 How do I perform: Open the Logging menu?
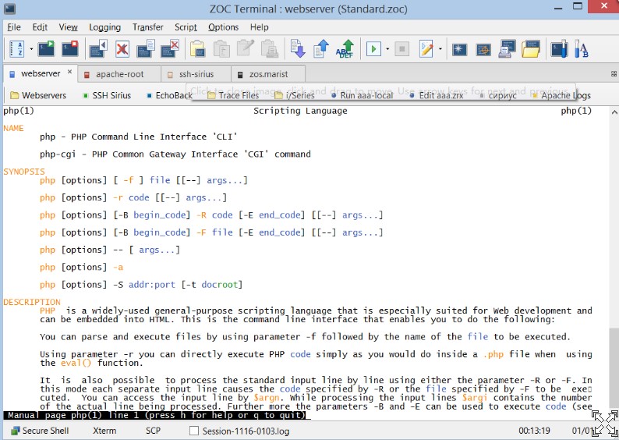104,27
